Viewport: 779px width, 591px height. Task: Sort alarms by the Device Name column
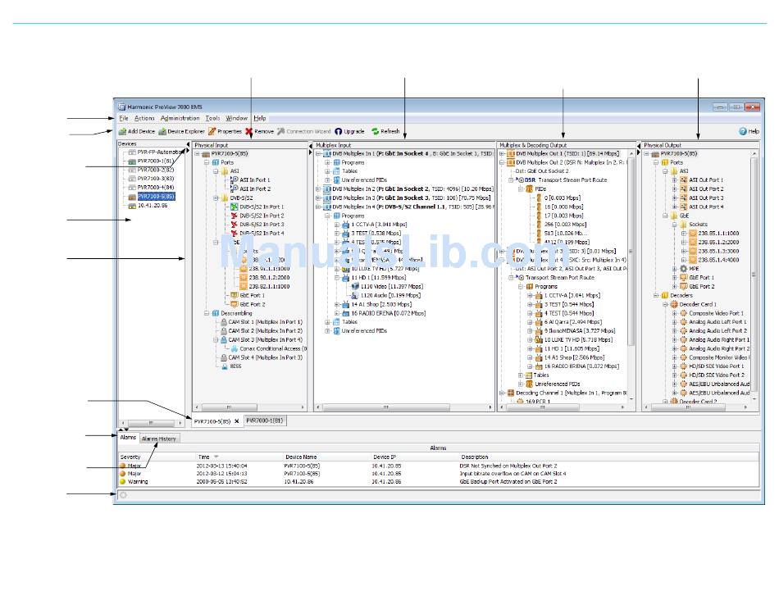(x=326, y=457)
